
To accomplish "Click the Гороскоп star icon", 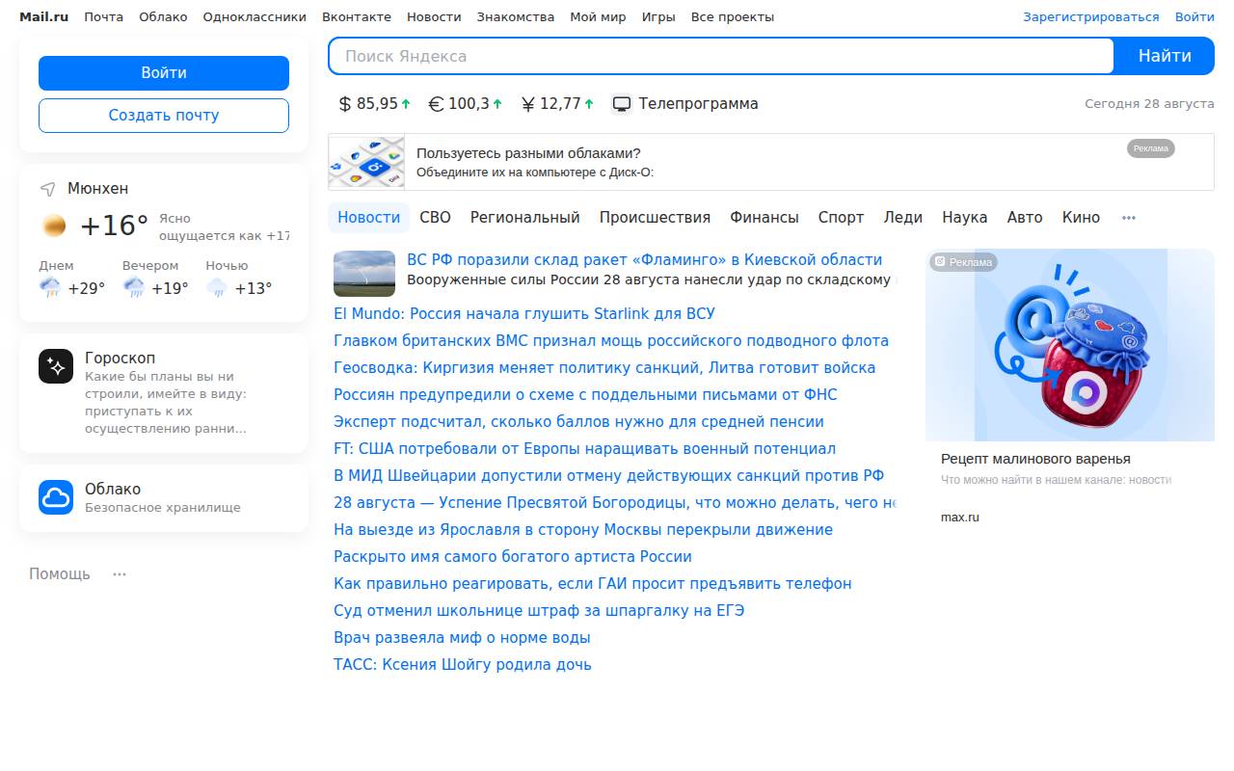I will [x=56, y=366].
